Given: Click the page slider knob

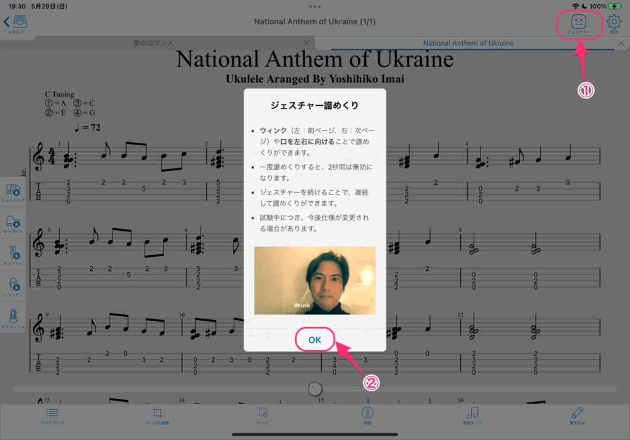Looking at the screenshot, I should (x=315, y=389).
